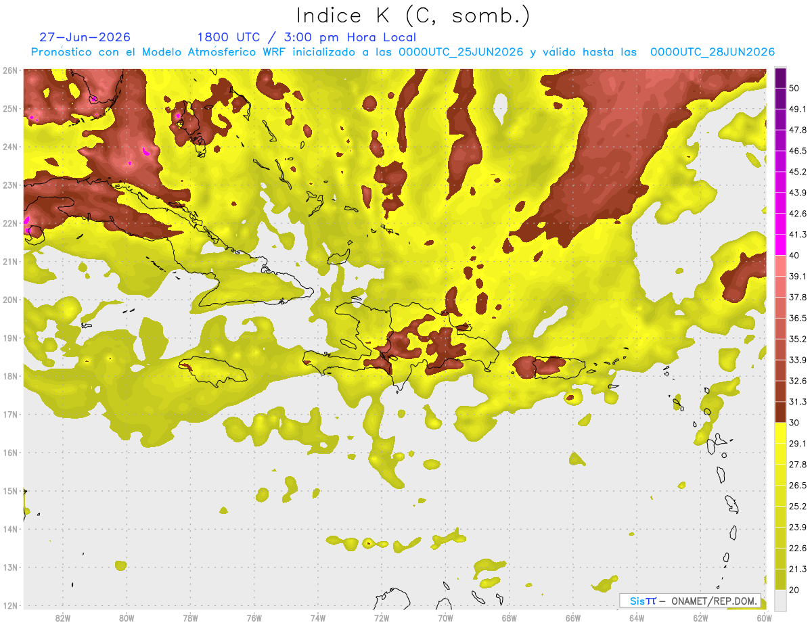Click the legend value '50'
812x627 pixels.
pyautogui.click(x=794, y=88)
